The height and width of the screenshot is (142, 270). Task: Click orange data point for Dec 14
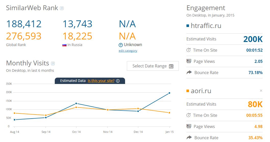[x=138, y=109]
